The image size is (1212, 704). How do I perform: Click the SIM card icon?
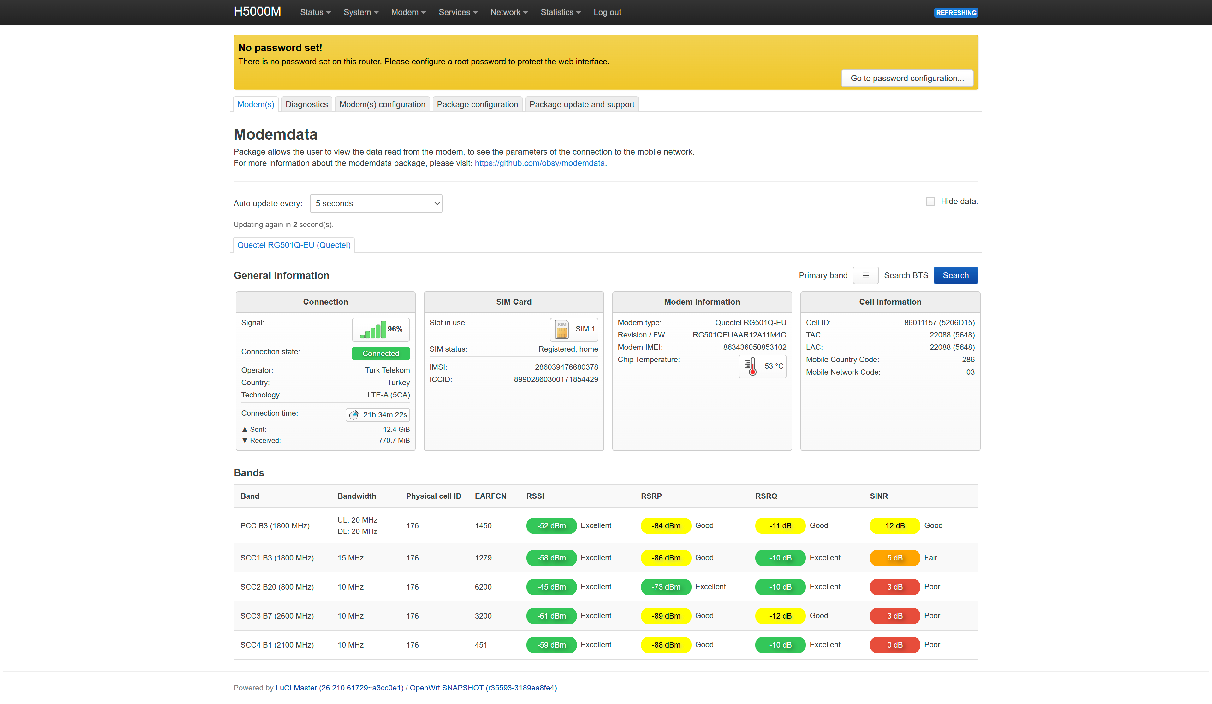pyautogui.click(x=561, y=329)
